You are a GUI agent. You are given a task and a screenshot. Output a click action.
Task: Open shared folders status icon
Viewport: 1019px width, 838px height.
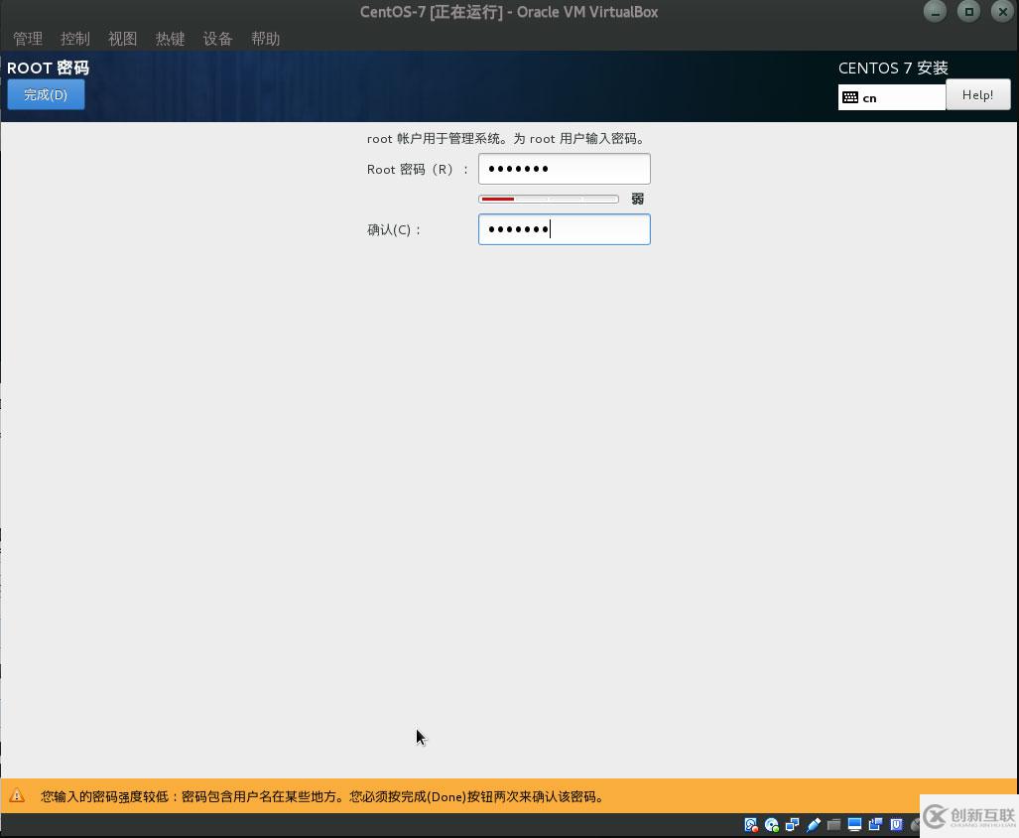[833, 825]
